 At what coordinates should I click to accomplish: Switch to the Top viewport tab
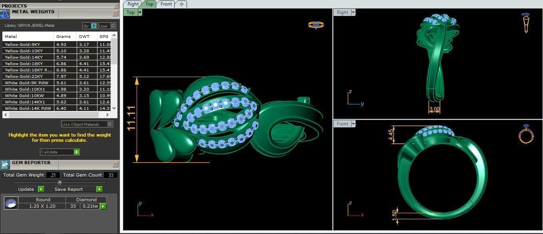coord(149,4)
